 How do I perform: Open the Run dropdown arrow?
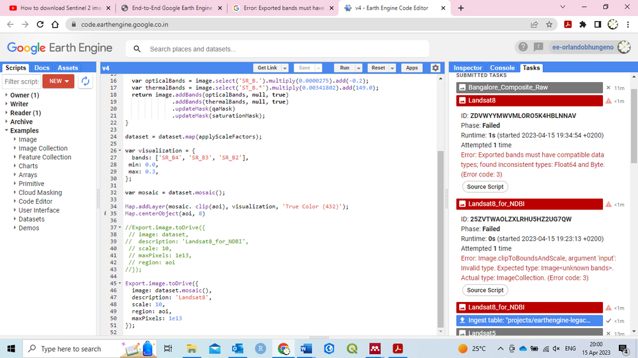358,68
